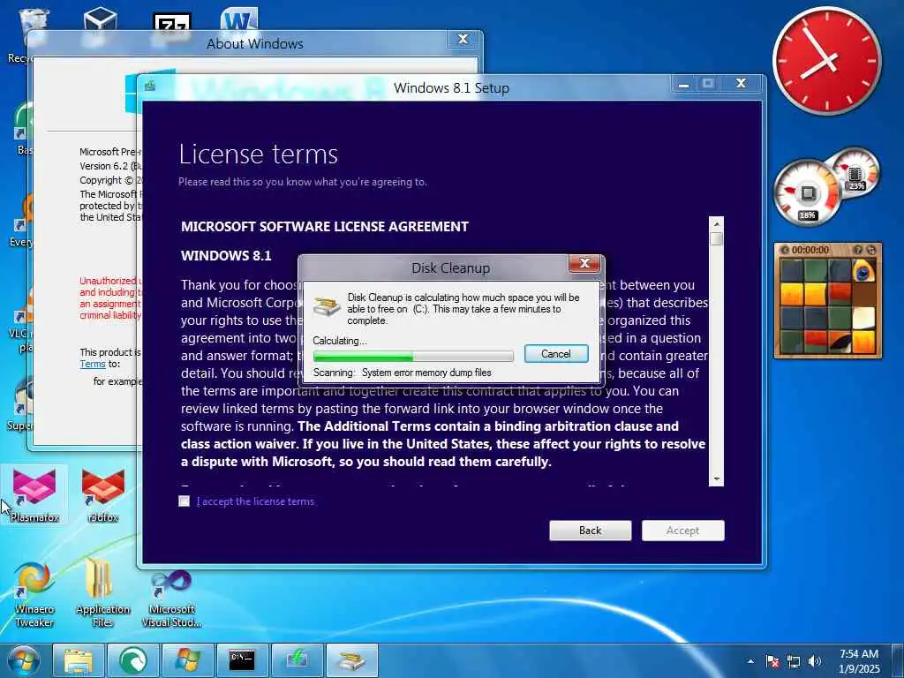The width and height of the screenshot is (904, 678).
Task: Close the About Windows window
Action: [463, 39]
